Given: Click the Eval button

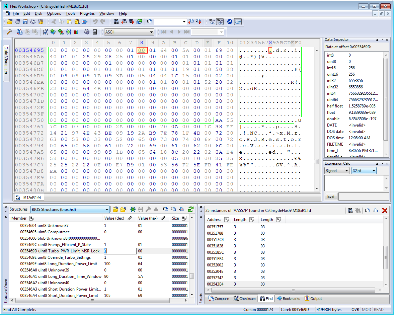Looking at the screenshot, I should [331, 196].
